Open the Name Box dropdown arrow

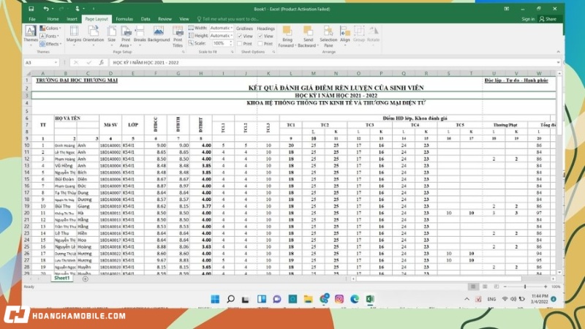[x=56, y=63]
